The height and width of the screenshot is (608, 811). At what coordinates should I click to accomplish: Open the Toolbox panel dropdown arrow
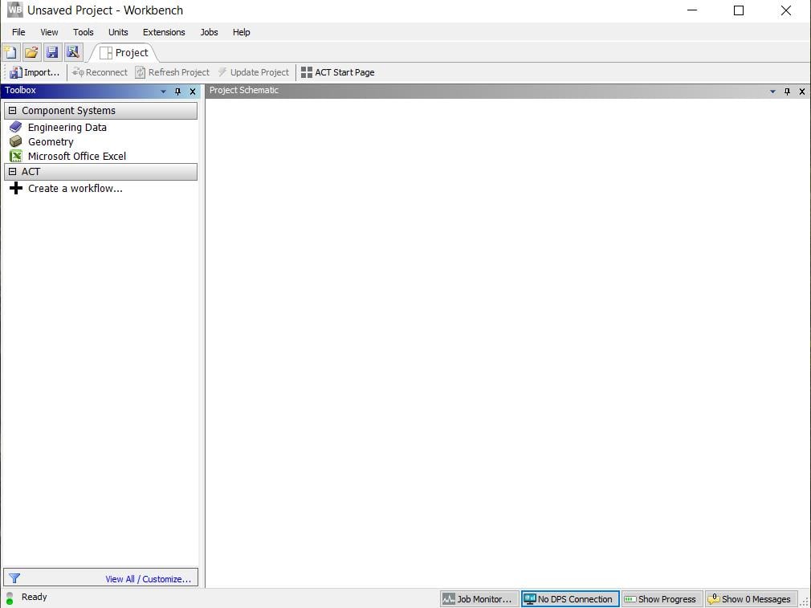pyautogui.click(x=164, y=92)
